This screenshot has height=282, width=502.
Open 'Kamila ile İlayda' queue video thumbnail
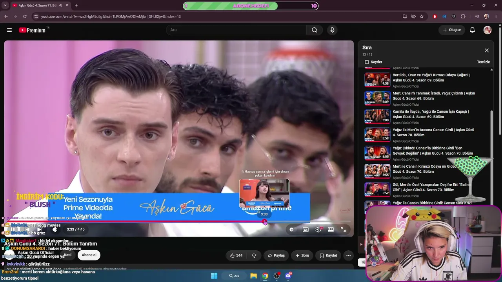point(377,116)
